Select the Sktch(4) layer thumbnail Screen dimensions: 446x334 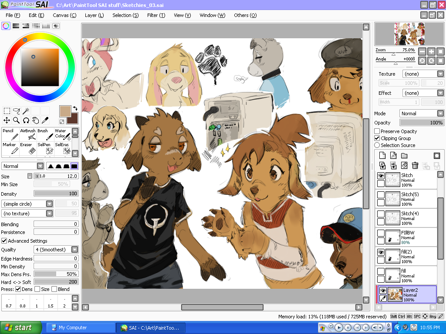(393, 218)
